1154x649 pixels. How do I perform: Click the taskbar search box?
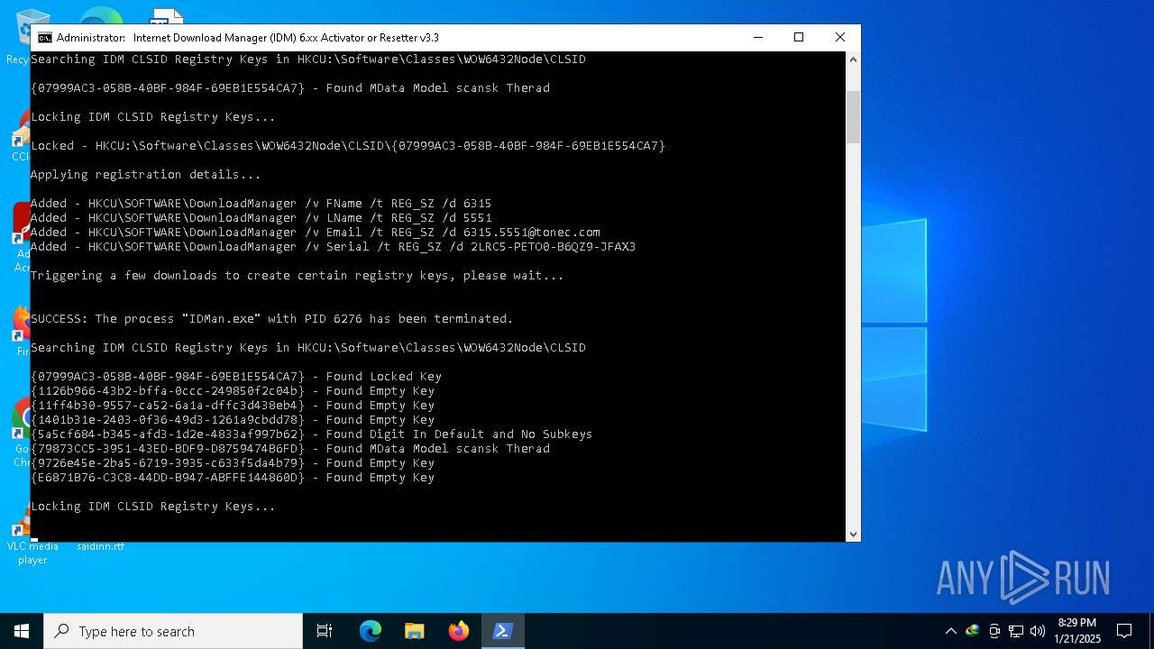coord(173,631)
